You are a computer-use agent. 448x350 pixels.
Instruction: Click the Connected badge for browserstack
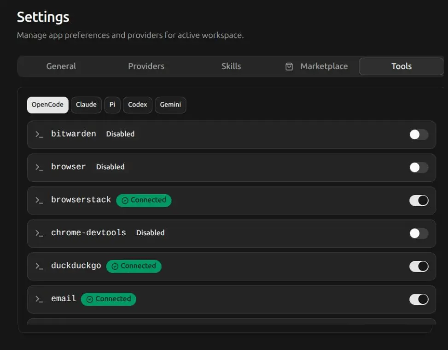click(144, 200)
